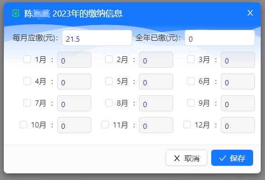Select the 9月 amount field

pyautogui.click(x=238, y=103)
